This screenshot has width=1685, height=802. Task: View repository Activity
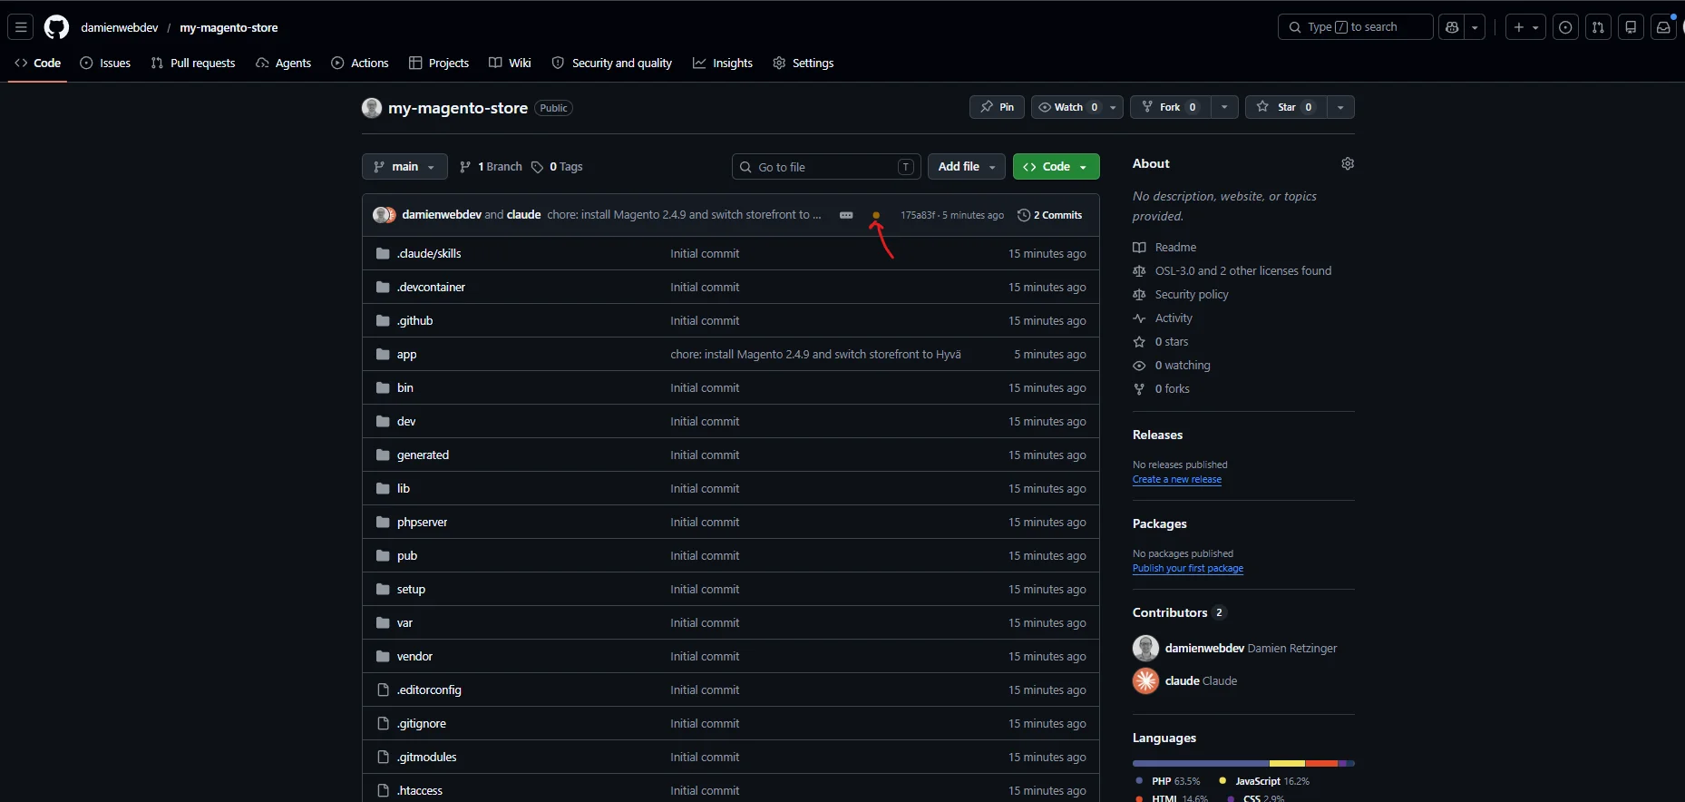coord(1174,318)
